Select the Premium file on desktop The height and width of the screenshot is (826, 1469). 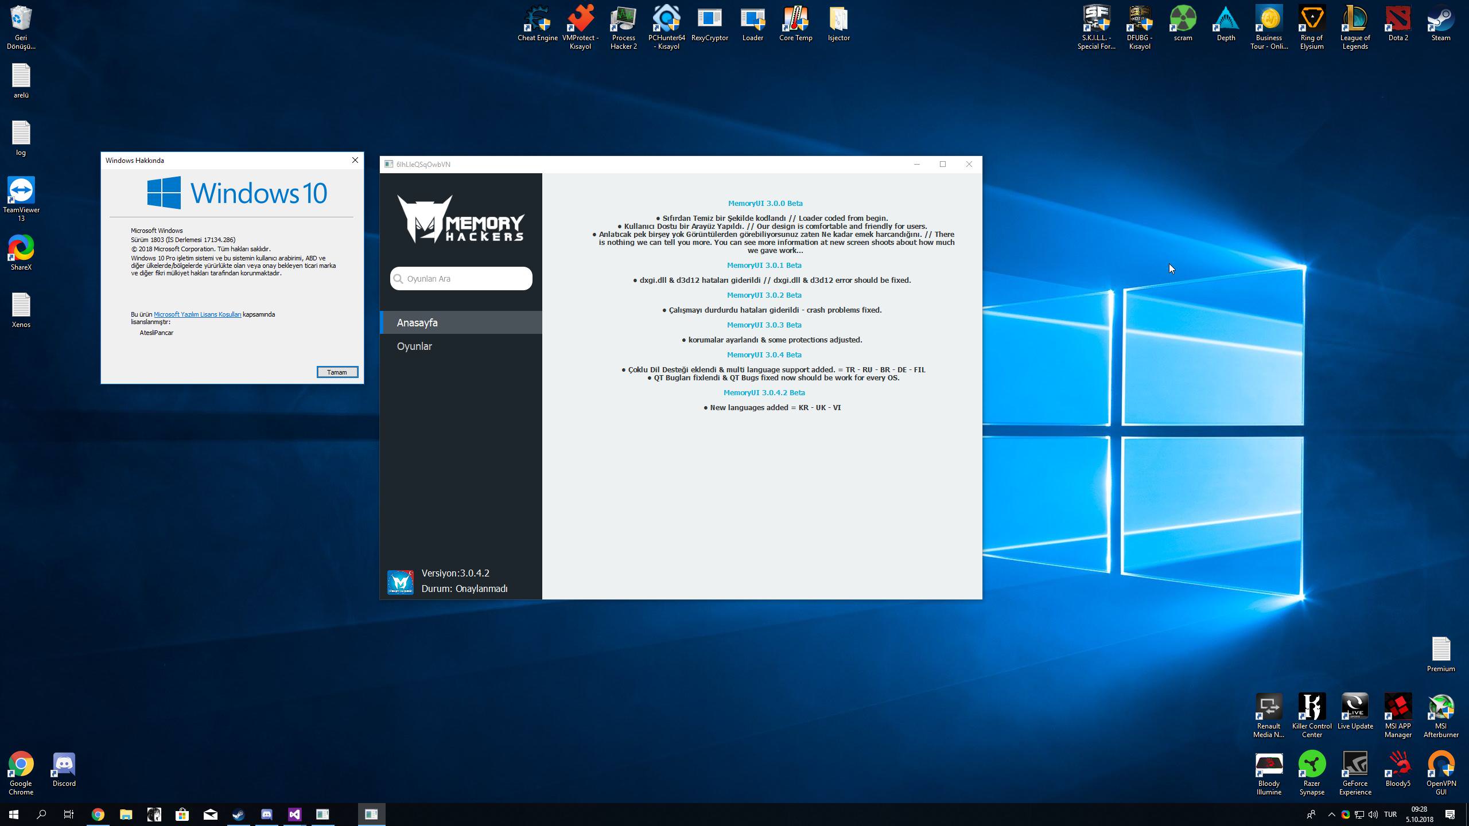[x=1441, y=654]
